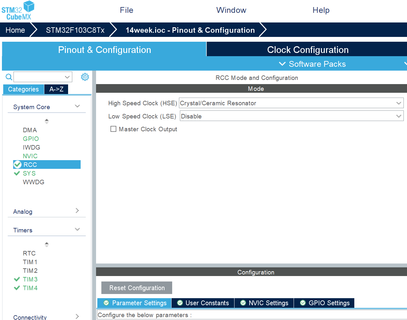Open the GPIO Settings tab
Viewport: 407px width, 320px height.
click(x=324, y=303)
